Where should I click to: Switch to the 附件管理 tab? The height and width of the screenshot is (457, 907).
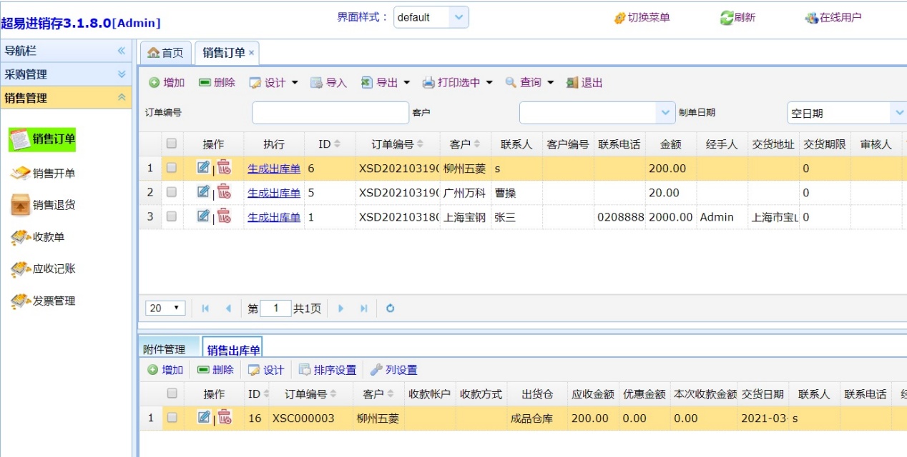pos(164,348)
